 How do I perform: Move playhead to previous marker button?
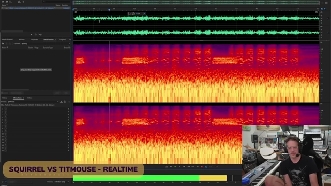pos(184,167)
